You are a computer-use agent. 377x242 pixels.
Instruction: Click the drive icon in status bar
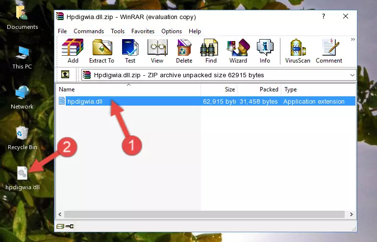tap(60, 226)
